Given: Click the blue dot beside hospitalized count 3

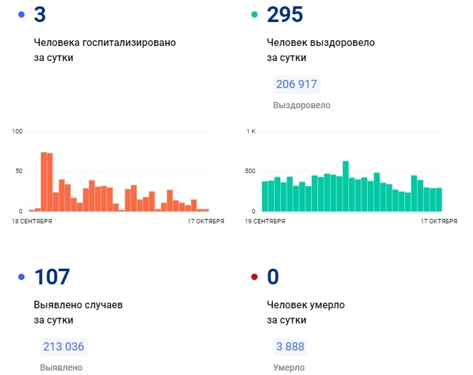Looking at the screenshot, I should click(x=21, y=14).
